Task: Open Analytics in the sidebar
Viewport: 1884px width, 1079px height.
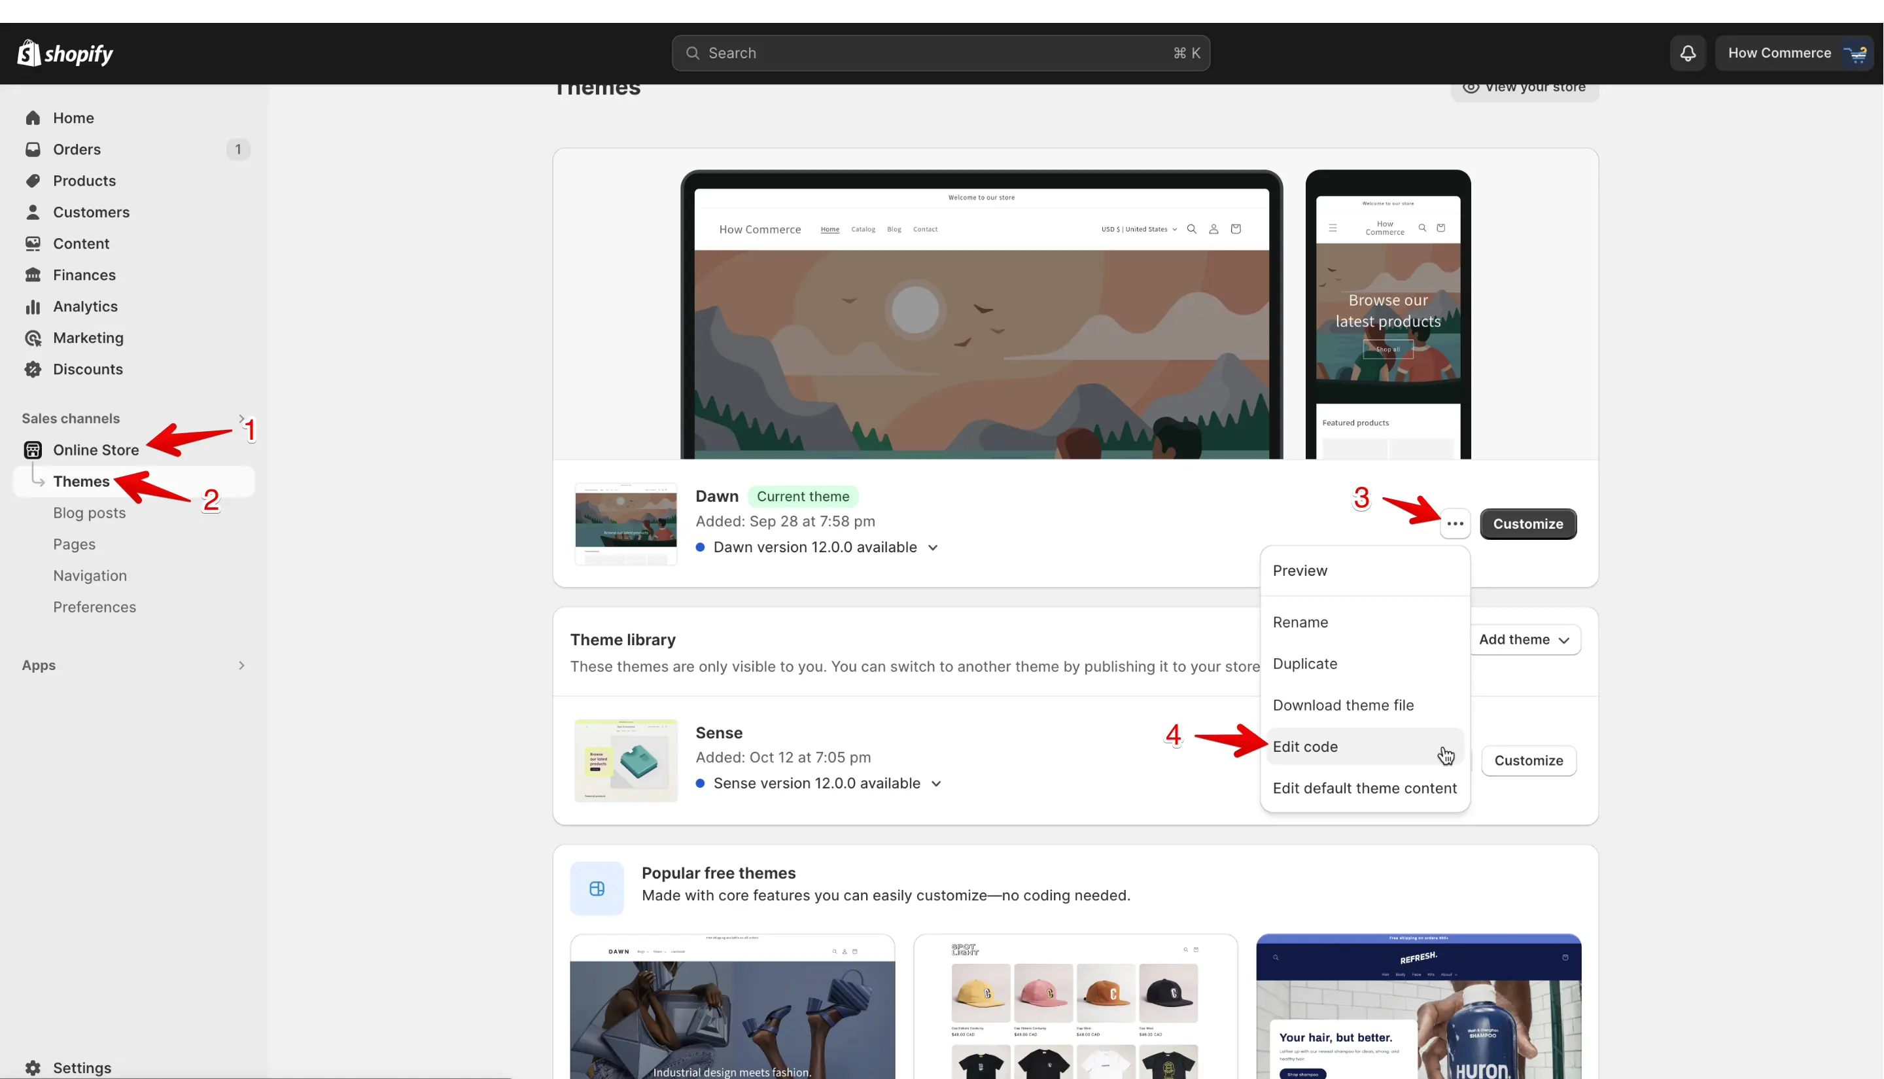Action: [85, 306]
